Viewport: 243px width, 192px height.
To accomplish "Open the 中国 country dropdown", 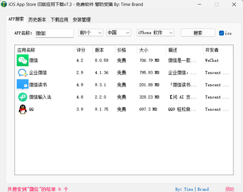I will pos(119,33).
